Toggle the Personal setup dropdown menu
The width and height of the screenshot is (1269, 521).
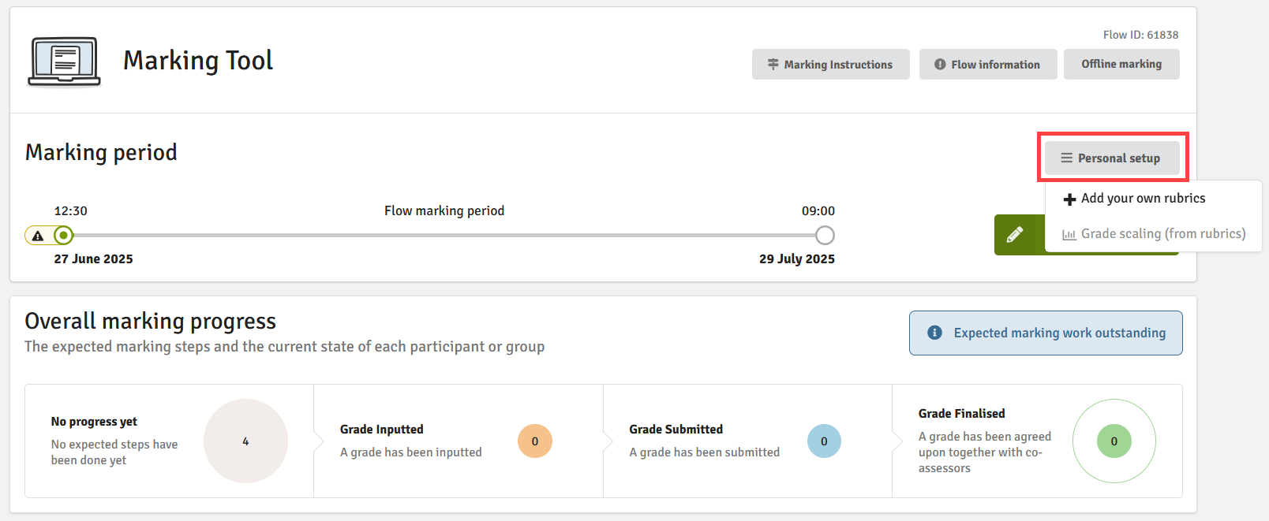[x=1112, y=158]
